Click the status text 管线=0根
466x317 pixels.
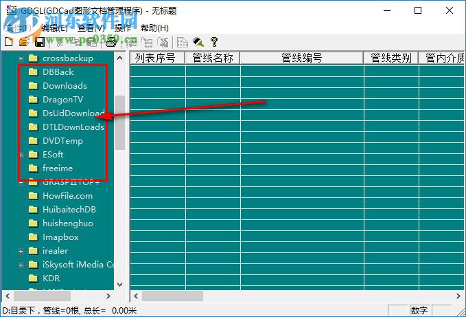pos(61,311)
